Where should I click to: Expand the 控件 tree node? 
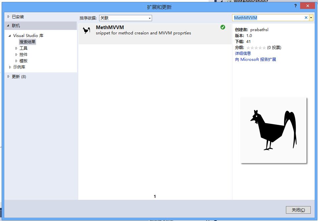(17, 55)
